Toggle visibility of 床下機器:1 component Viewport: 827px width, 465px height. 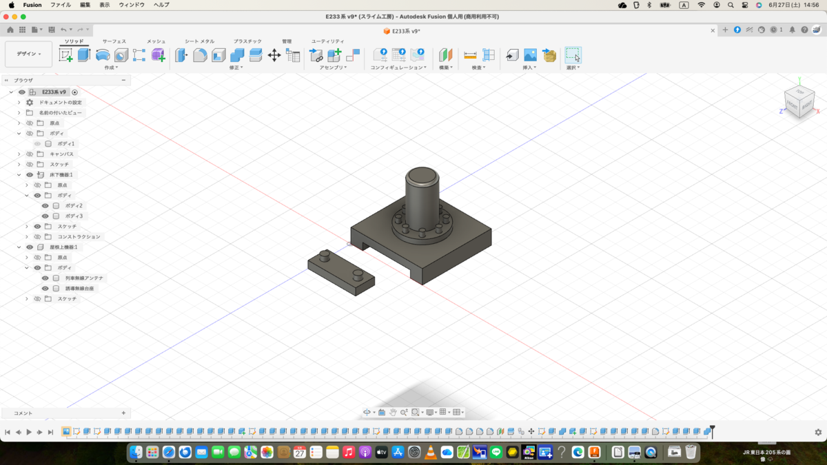pos(30,174)
